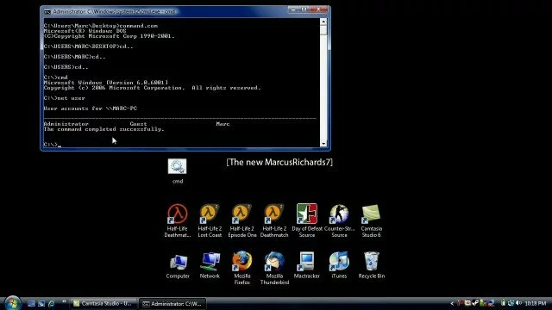
Task: Click the battery power tray icon
Action: (503, 303)
